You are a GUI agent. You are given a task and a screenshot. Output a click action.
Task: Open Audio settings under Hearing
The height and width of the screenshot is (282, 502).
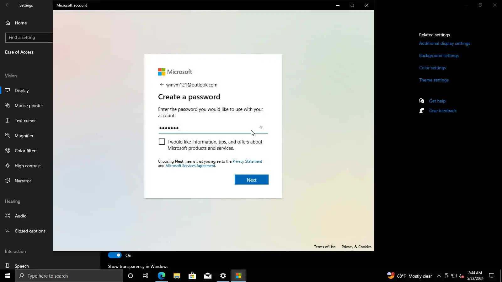[x=21, y=216]
